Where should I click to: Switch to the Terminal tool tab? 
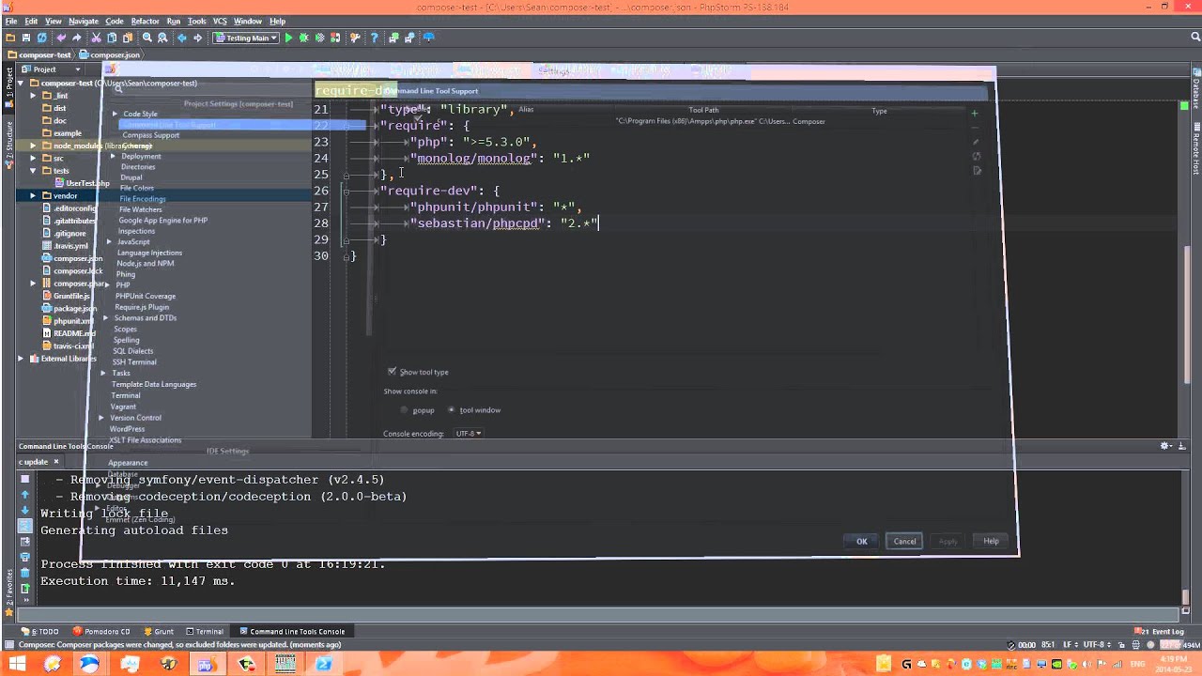pyautogui.click(x=205, y=632)
